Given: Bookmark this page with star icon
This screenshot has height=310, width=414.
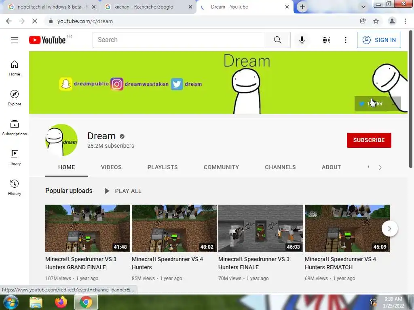Looking at the screenshot, I should pos(376,21).
